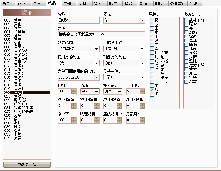Select item 019: 鱼线1 in list
The image size is (221, 171).
click(27, 88)
